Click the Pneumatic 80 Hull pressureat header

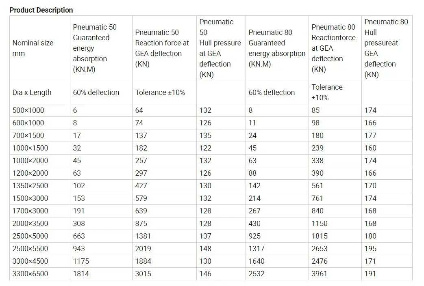coord(386,48)
